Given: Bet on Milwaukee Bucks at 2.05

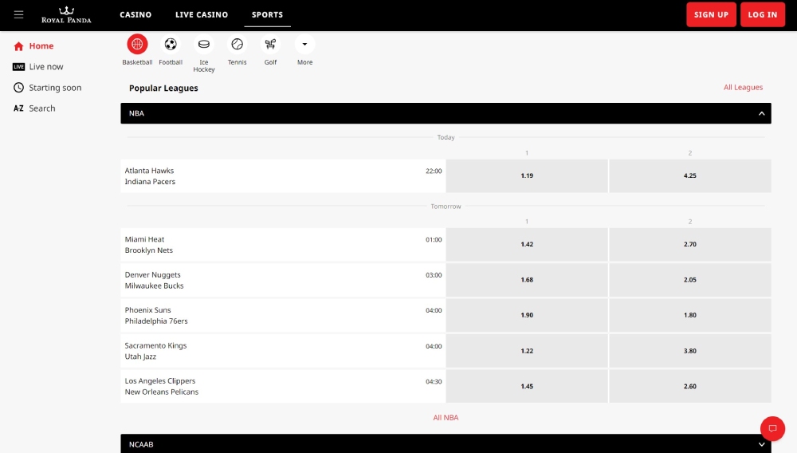Looking at the screenshot, I should coord(689,280).
